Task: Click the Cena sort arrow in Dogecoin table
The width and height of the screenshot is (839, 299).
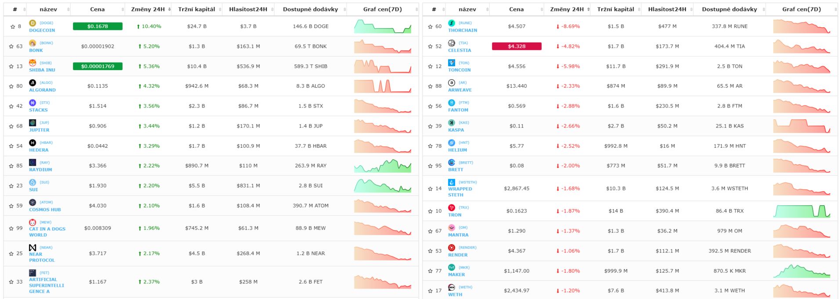Action: pyautogui.click(x=123, y=9)
